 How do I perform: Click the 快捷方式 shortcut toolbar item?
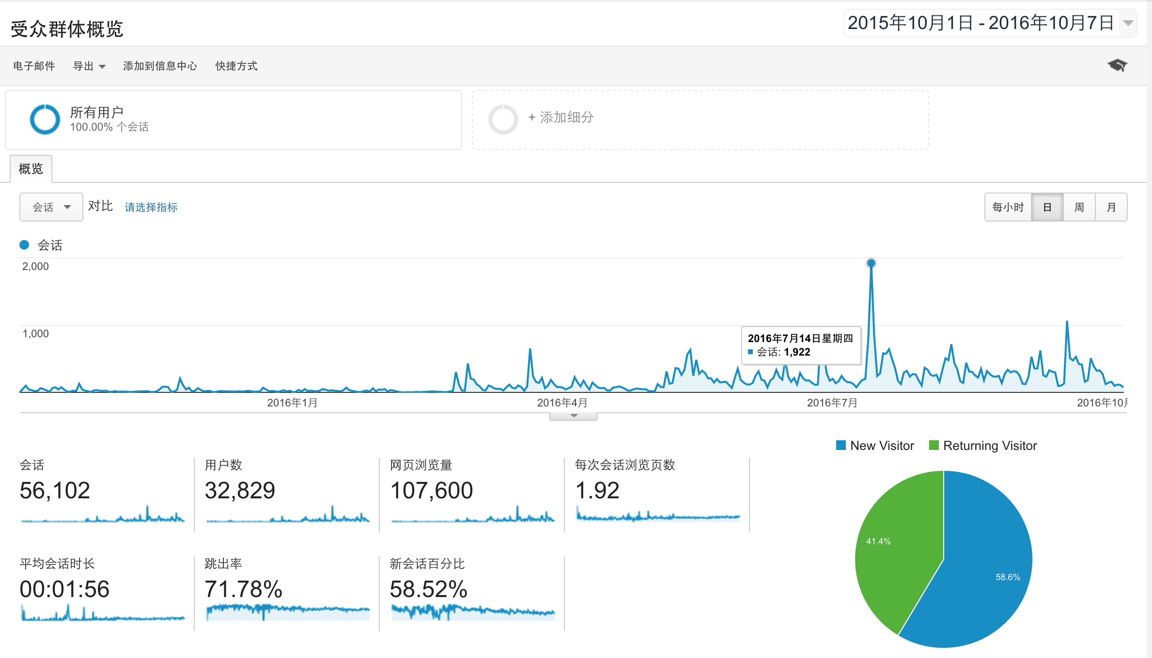pyautogui.click(x=236, y=66)
